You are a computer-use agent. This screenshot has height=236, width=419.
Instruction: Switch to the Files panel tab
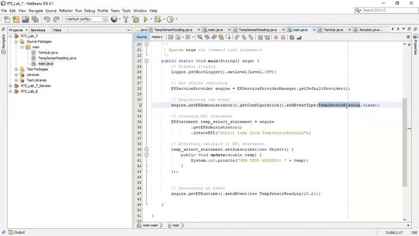[x=57, y=30]
